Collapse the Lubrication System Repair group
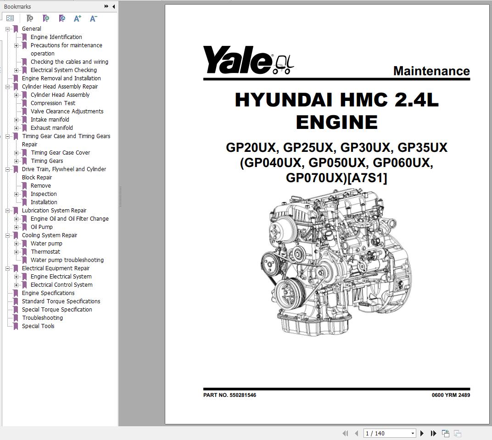The width and height of the screenshot is (492, 440). [7, 211]
